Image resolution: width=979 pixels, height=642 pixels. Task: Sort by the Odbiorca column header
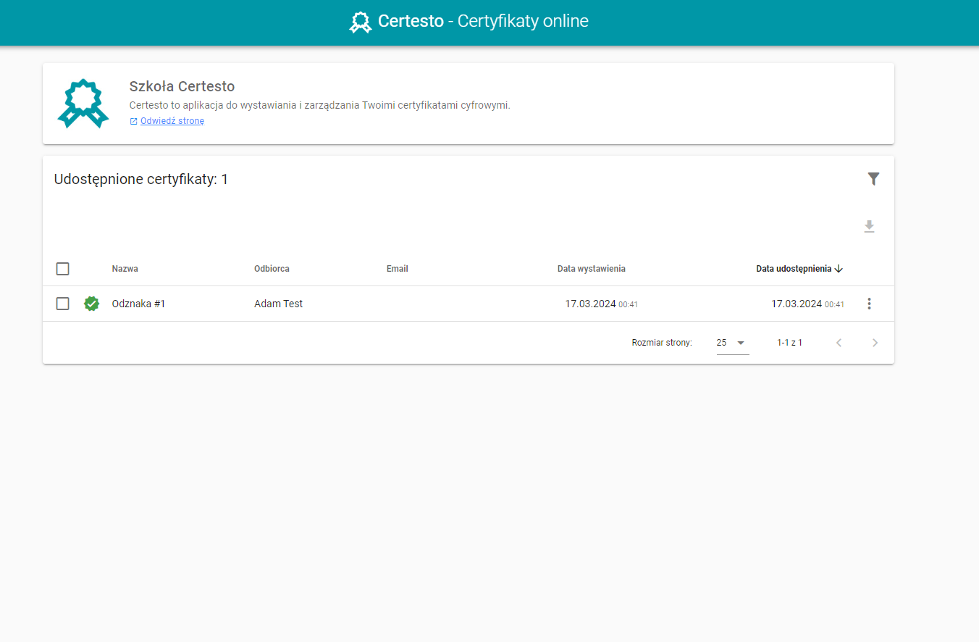tap(272, 269)
